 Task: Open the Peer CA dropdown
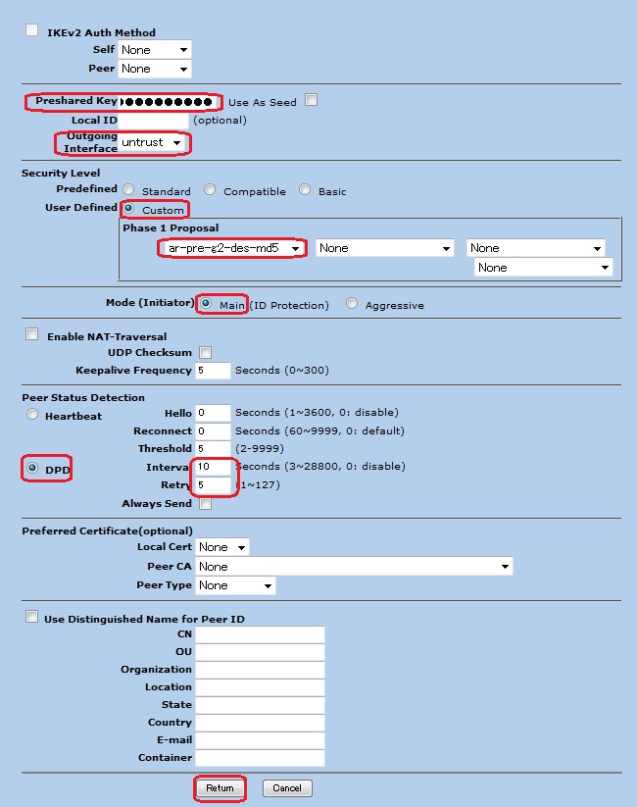[354, 567]
